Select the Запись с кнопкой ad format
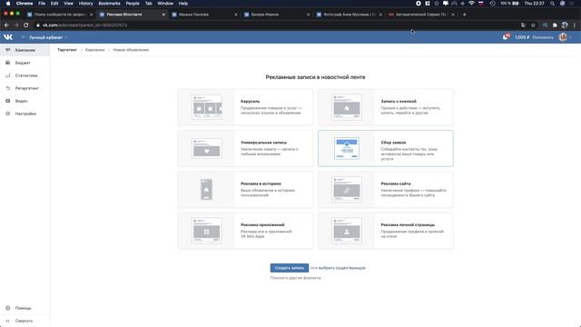Screen dimensions: 581x327 coord(385,107)
